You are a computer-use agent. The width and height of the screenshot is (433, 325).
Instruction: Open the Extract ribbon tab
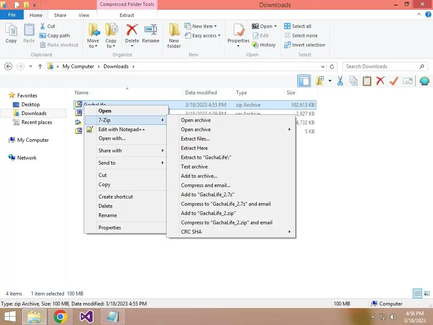point(127,15)
